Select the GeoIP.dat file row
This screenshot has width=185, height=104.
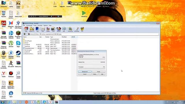[50, 46]
